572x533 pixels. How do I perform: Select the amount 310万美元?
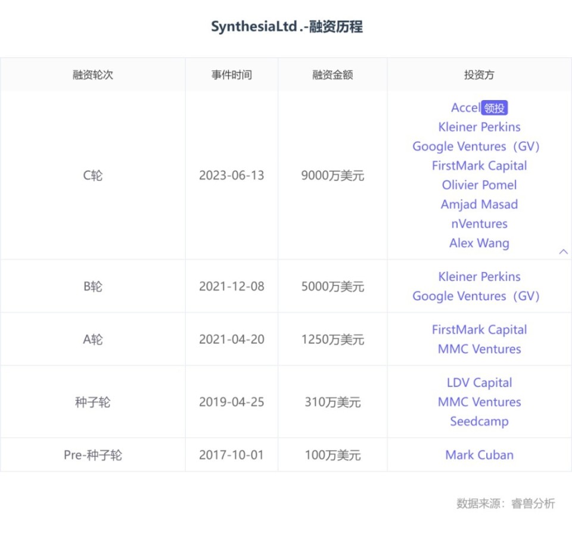332,402
